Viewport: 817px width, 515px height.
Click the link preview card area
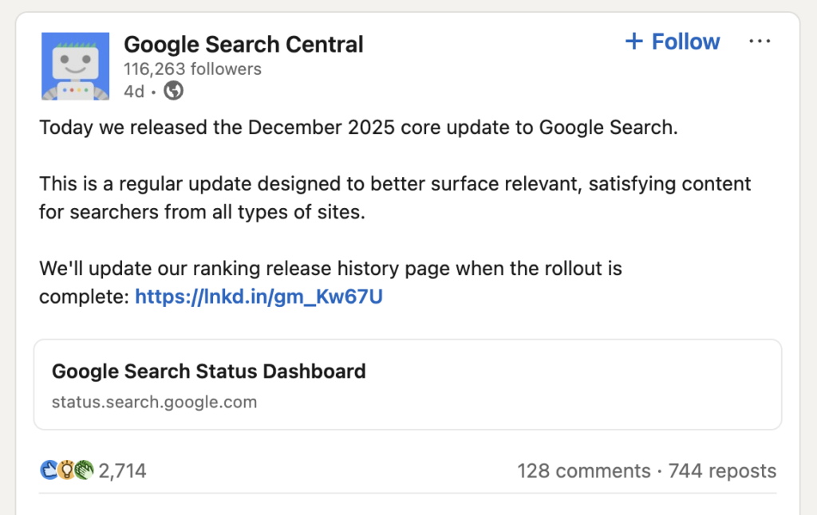pos(408,385)
